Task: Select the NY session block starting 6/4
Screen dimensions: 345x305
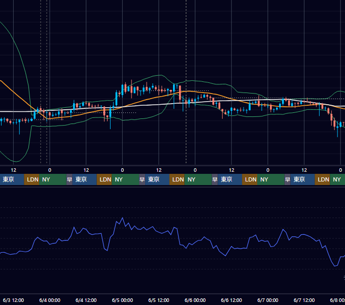Action: pyautogui.click(x=125, y=179)
